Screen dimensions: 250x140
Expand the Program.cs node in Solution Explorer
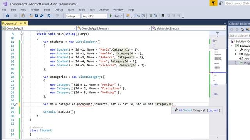click(235, 63)
